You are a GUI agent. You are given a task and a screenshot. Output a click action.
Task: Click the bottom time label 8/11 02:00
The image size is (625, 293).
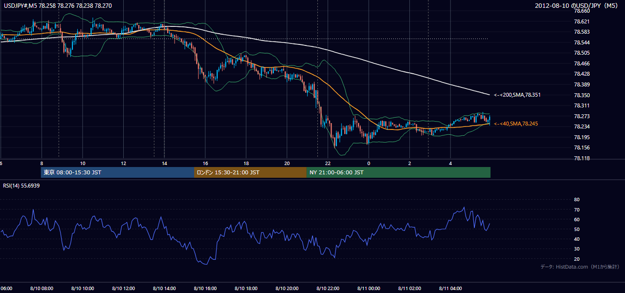point(409,288)
